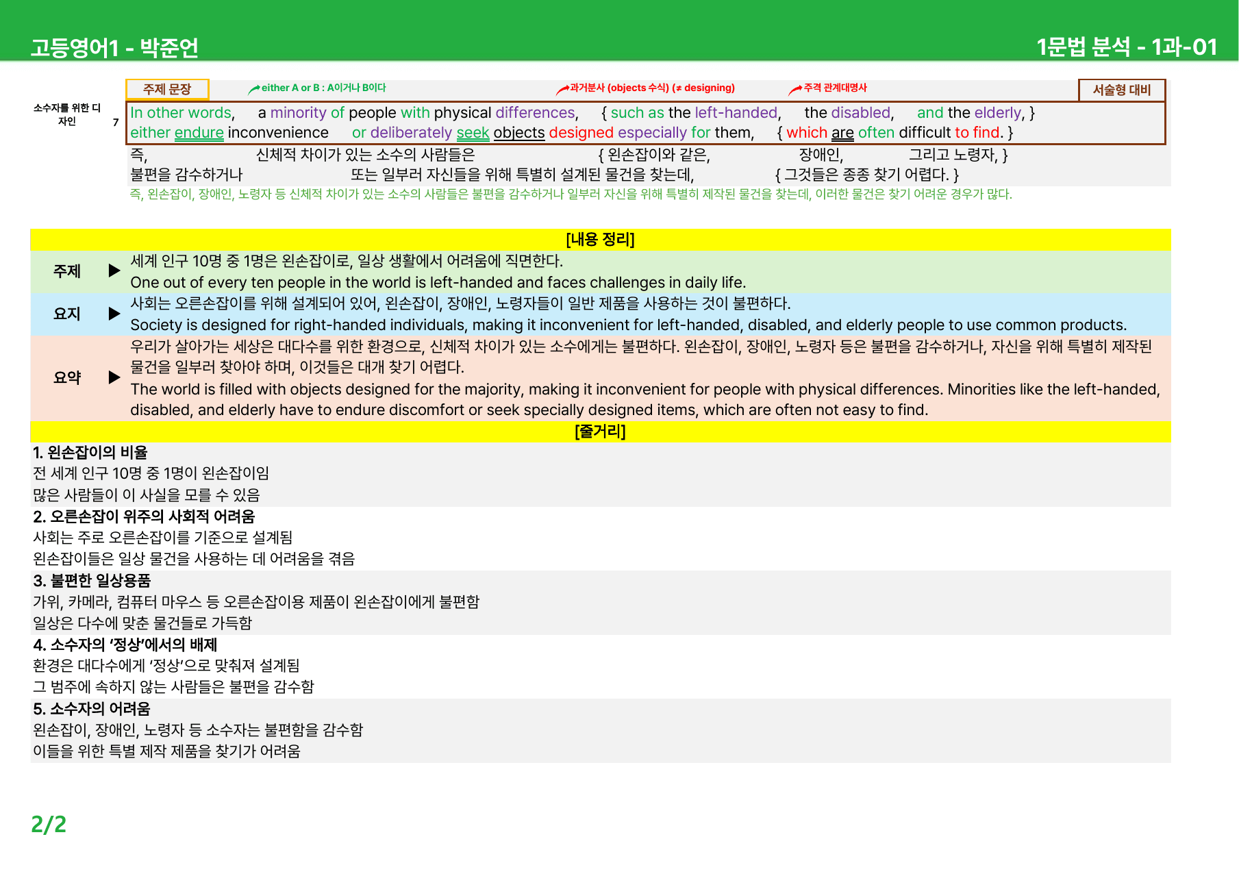This screenshot has height=876, width=1239.
Task: Click the underlined word 'endure'
Action: tap(199, 133)
